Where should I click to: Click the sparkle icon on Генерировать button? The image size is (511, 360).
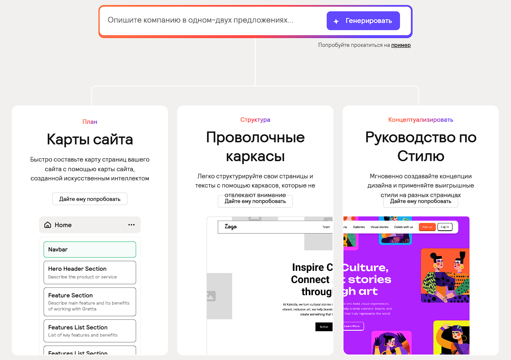pyautogui.click(x=336, y=21)
